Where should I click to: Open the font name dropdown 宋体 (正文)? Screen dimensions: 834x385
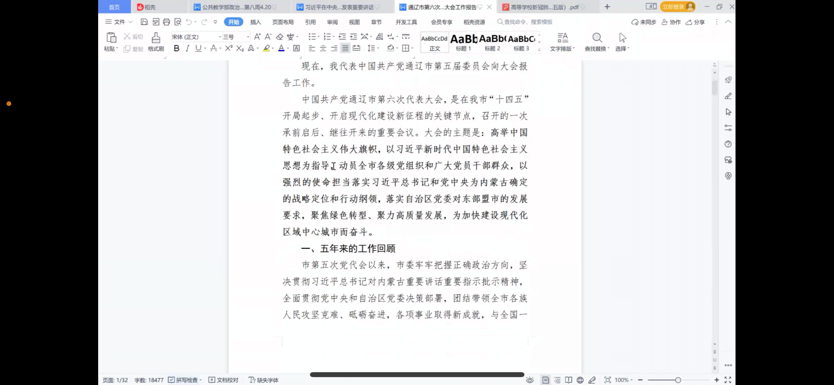196,37
